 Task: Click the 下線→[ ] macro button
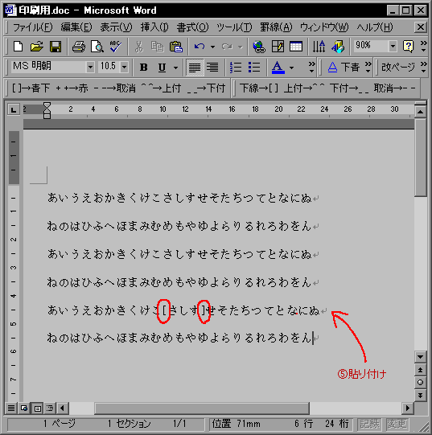coord(259,88)
